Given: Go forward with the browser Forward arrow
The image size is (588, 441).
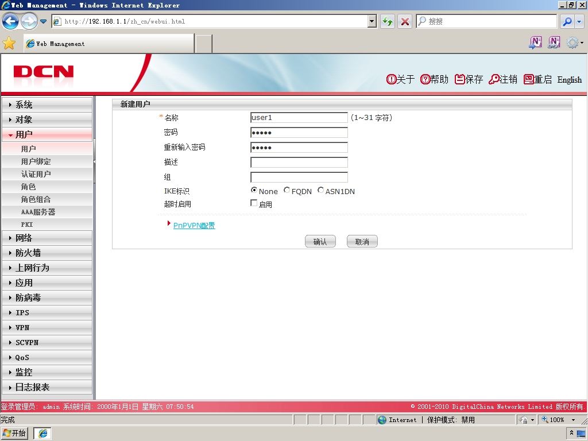Looking at the screenshot, I should click(x=29, y=21).
